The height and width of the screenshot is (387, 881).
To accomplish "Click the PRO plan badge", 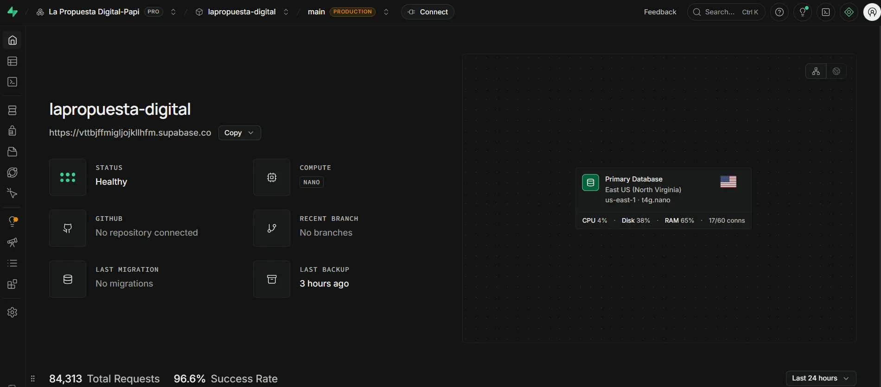I will point(153,12).
